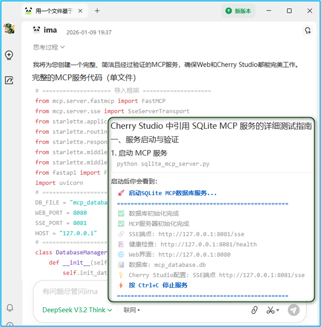
Task: Toggle the 联网 web search option
Action: [132, 310]
